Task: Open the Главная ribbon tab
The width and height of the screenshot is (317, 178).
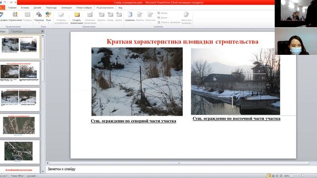Action: click(x=12, y=8)
